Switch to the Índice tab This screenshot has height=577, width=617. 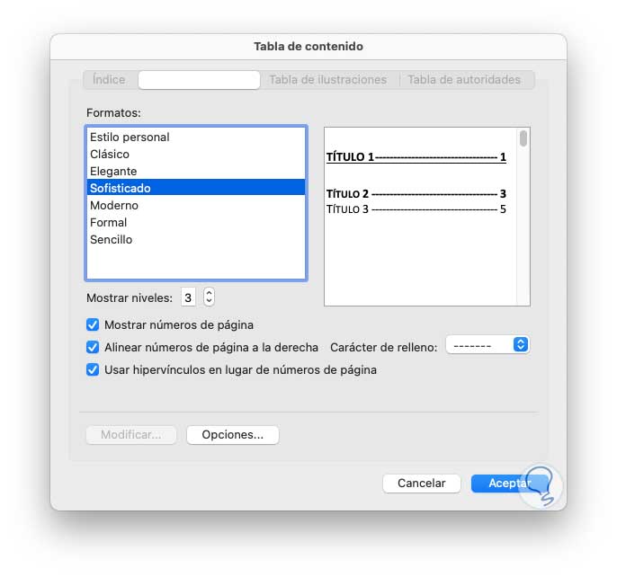pyautogui.click(x=109, y=80)
